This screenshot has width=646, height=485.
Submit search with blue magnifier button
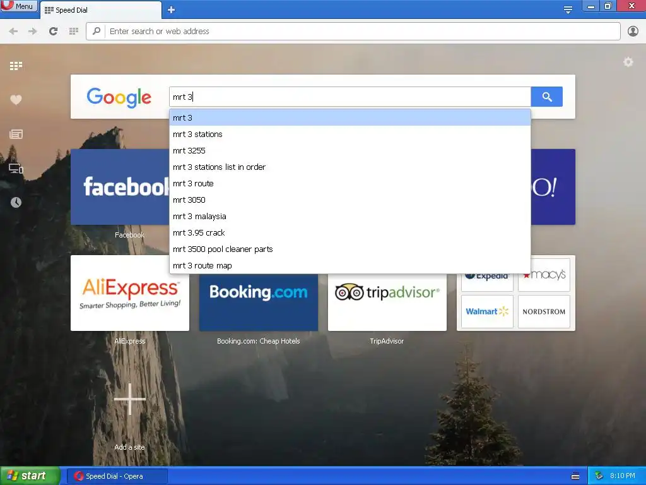click(547, 97)
